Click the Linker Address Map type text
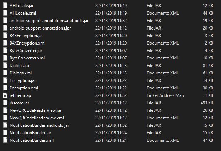 click(165, 95)
